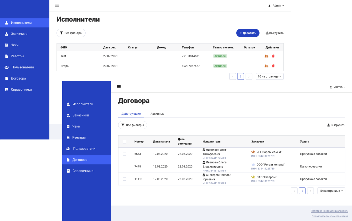Image resolution: width=352 pixels, height=221 pixels.
Task: Click the phone number 89237057677
Action: [x=191, y=66]
